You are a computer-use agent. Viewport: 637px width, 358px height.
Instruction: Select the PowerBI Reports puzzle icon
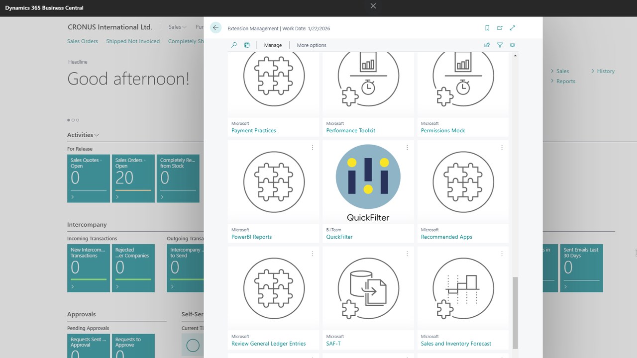pos(274,182)
